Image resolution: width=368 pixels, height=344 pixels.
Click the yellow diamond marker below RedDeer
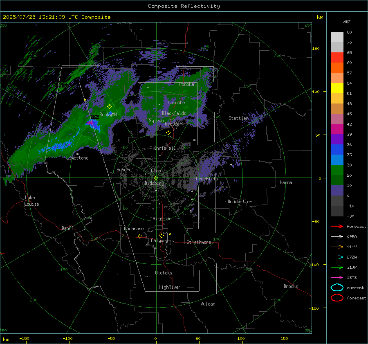pos(168,133)
